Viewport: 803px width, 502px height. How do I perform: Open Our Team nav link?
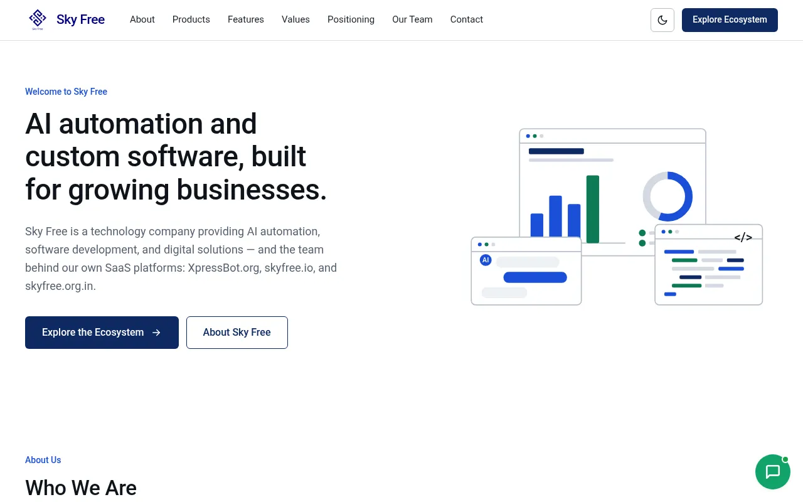[412, 19]
